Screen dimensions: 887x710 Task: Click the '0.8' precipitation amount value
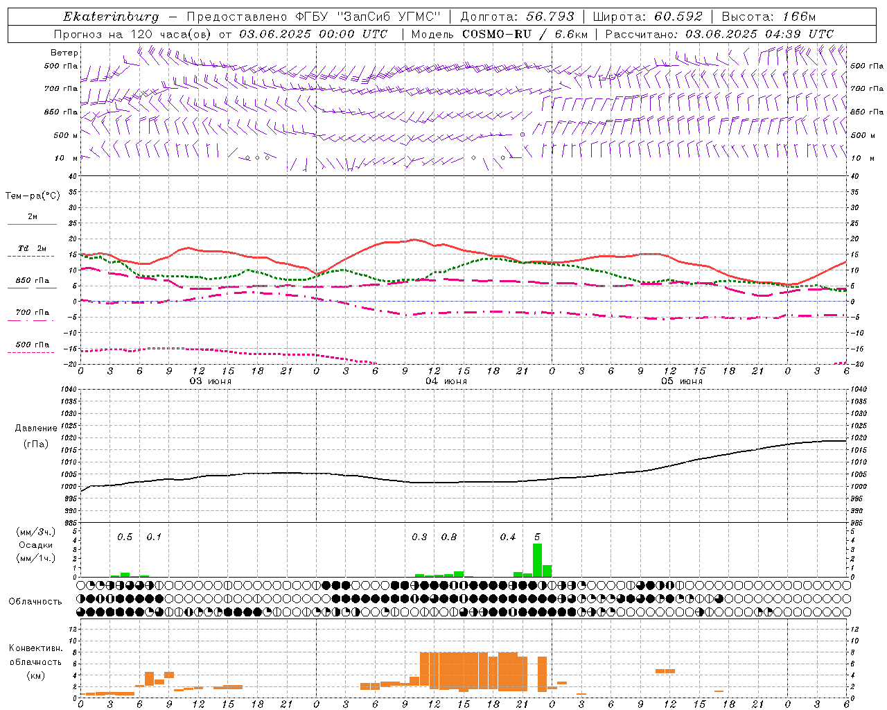click(449, 537)
